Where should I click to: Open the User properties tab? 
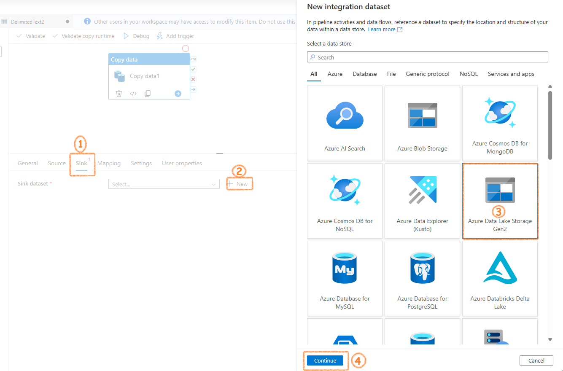point(182,163)
